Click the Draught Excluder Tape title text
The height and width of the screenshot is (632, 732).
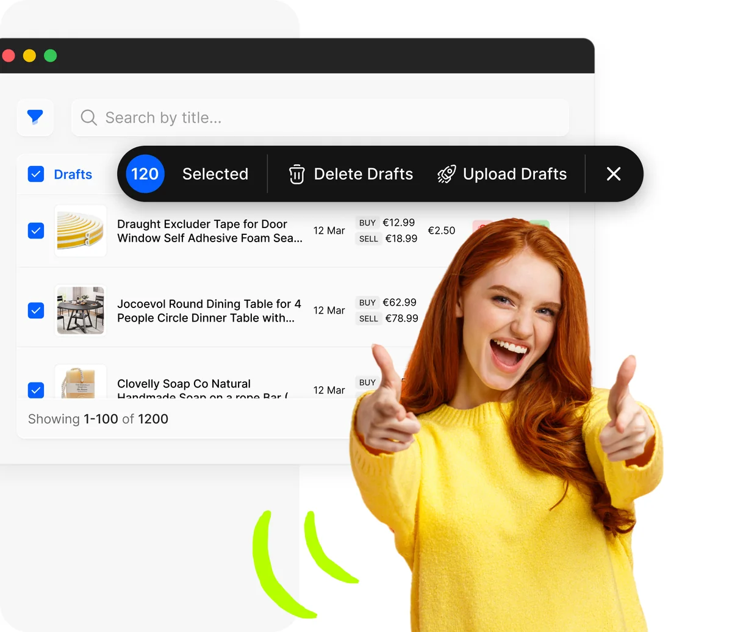click(210, 231)
